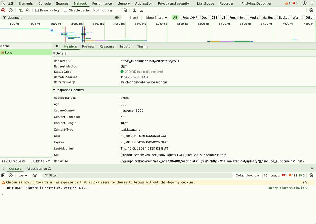Switch to the Sources panel
The image size is (316, 224).
click(x=62, y=3)
